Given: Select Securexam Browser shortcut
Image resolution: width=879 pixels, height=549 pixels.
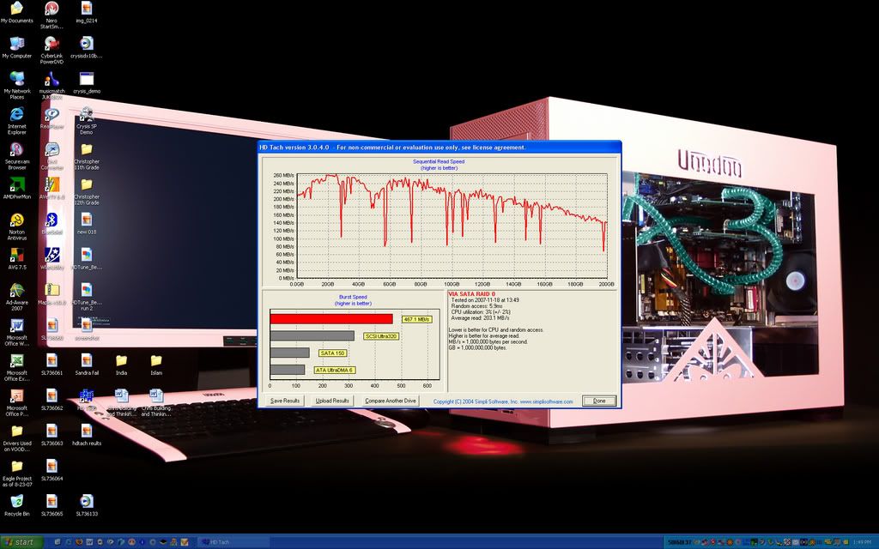Looking at the screenshot, I should [17, 156].
